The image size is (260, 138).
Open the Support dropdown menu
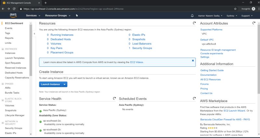[x=247, y=16]
